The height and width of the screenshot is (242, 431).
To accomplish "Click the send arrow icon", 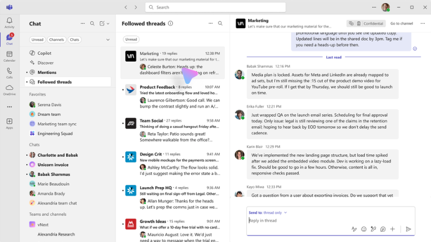I will (x=408, y=229).
